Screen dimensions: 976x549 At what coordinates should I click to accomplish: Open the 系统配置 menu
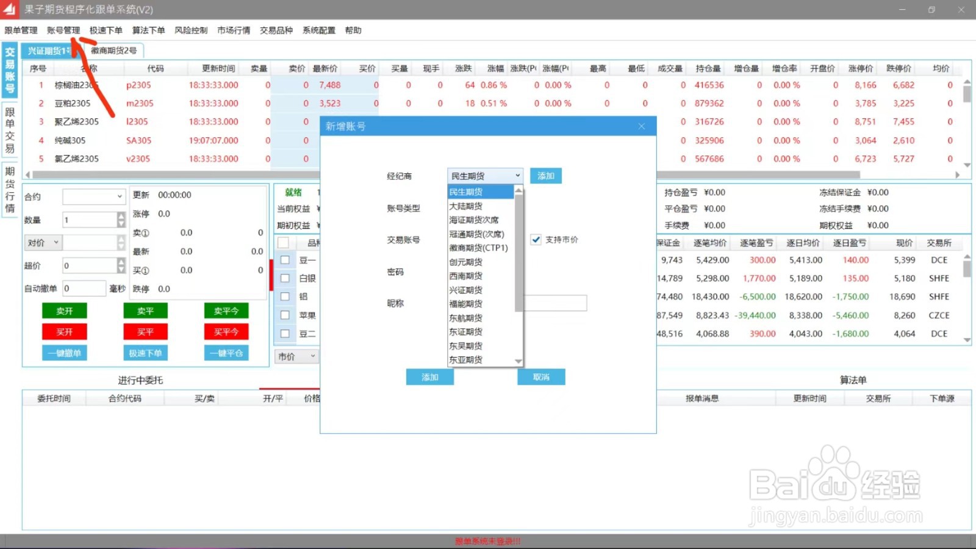point(319,30)
